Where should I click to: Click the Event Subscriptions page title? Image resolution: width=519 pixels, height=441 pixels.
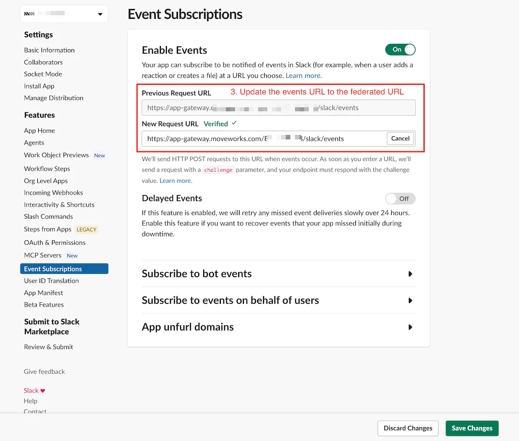[185, 14]
